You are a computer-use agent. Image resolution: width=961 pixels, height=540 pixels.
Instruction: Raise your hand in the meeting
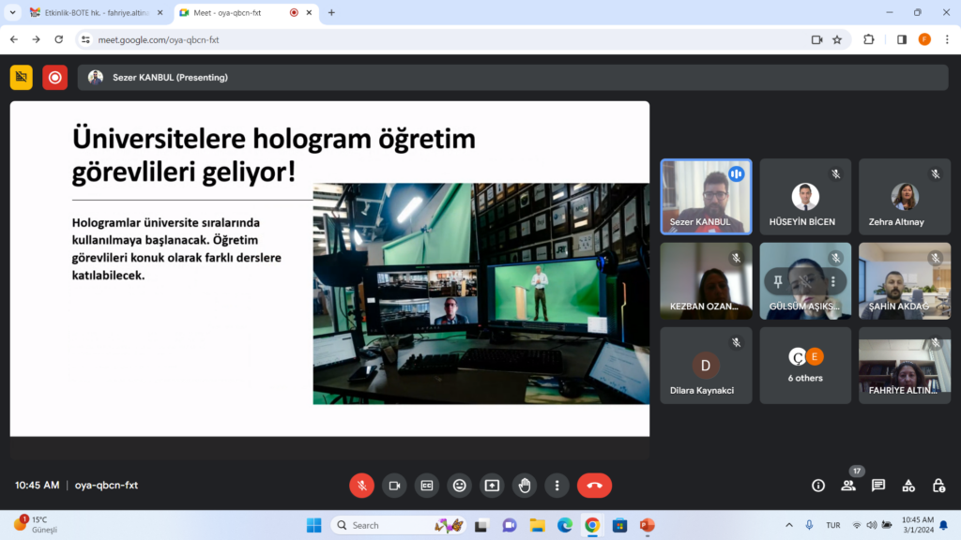525,486
